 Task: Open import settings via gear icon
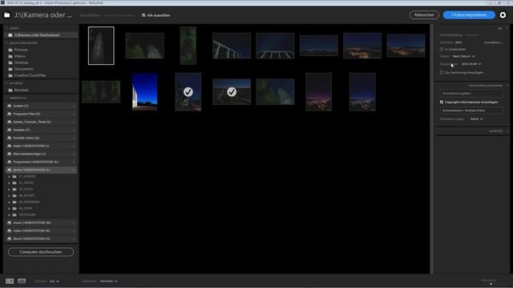503,15
